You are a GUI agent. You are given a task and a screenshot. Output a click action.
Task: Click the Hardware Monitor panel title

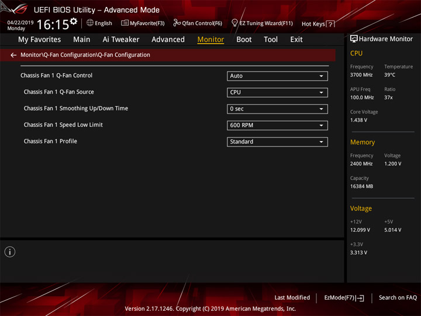[x=386, y=39]
